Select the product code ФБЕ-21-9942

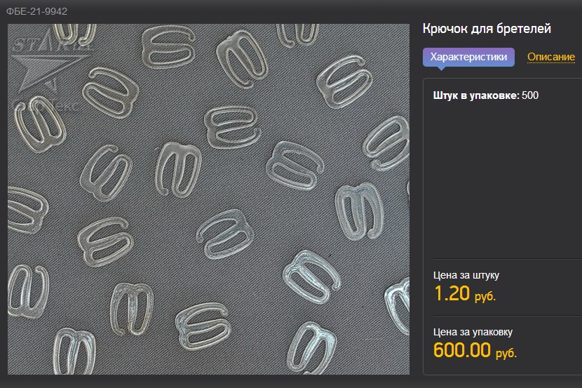(x=36, y=11)
